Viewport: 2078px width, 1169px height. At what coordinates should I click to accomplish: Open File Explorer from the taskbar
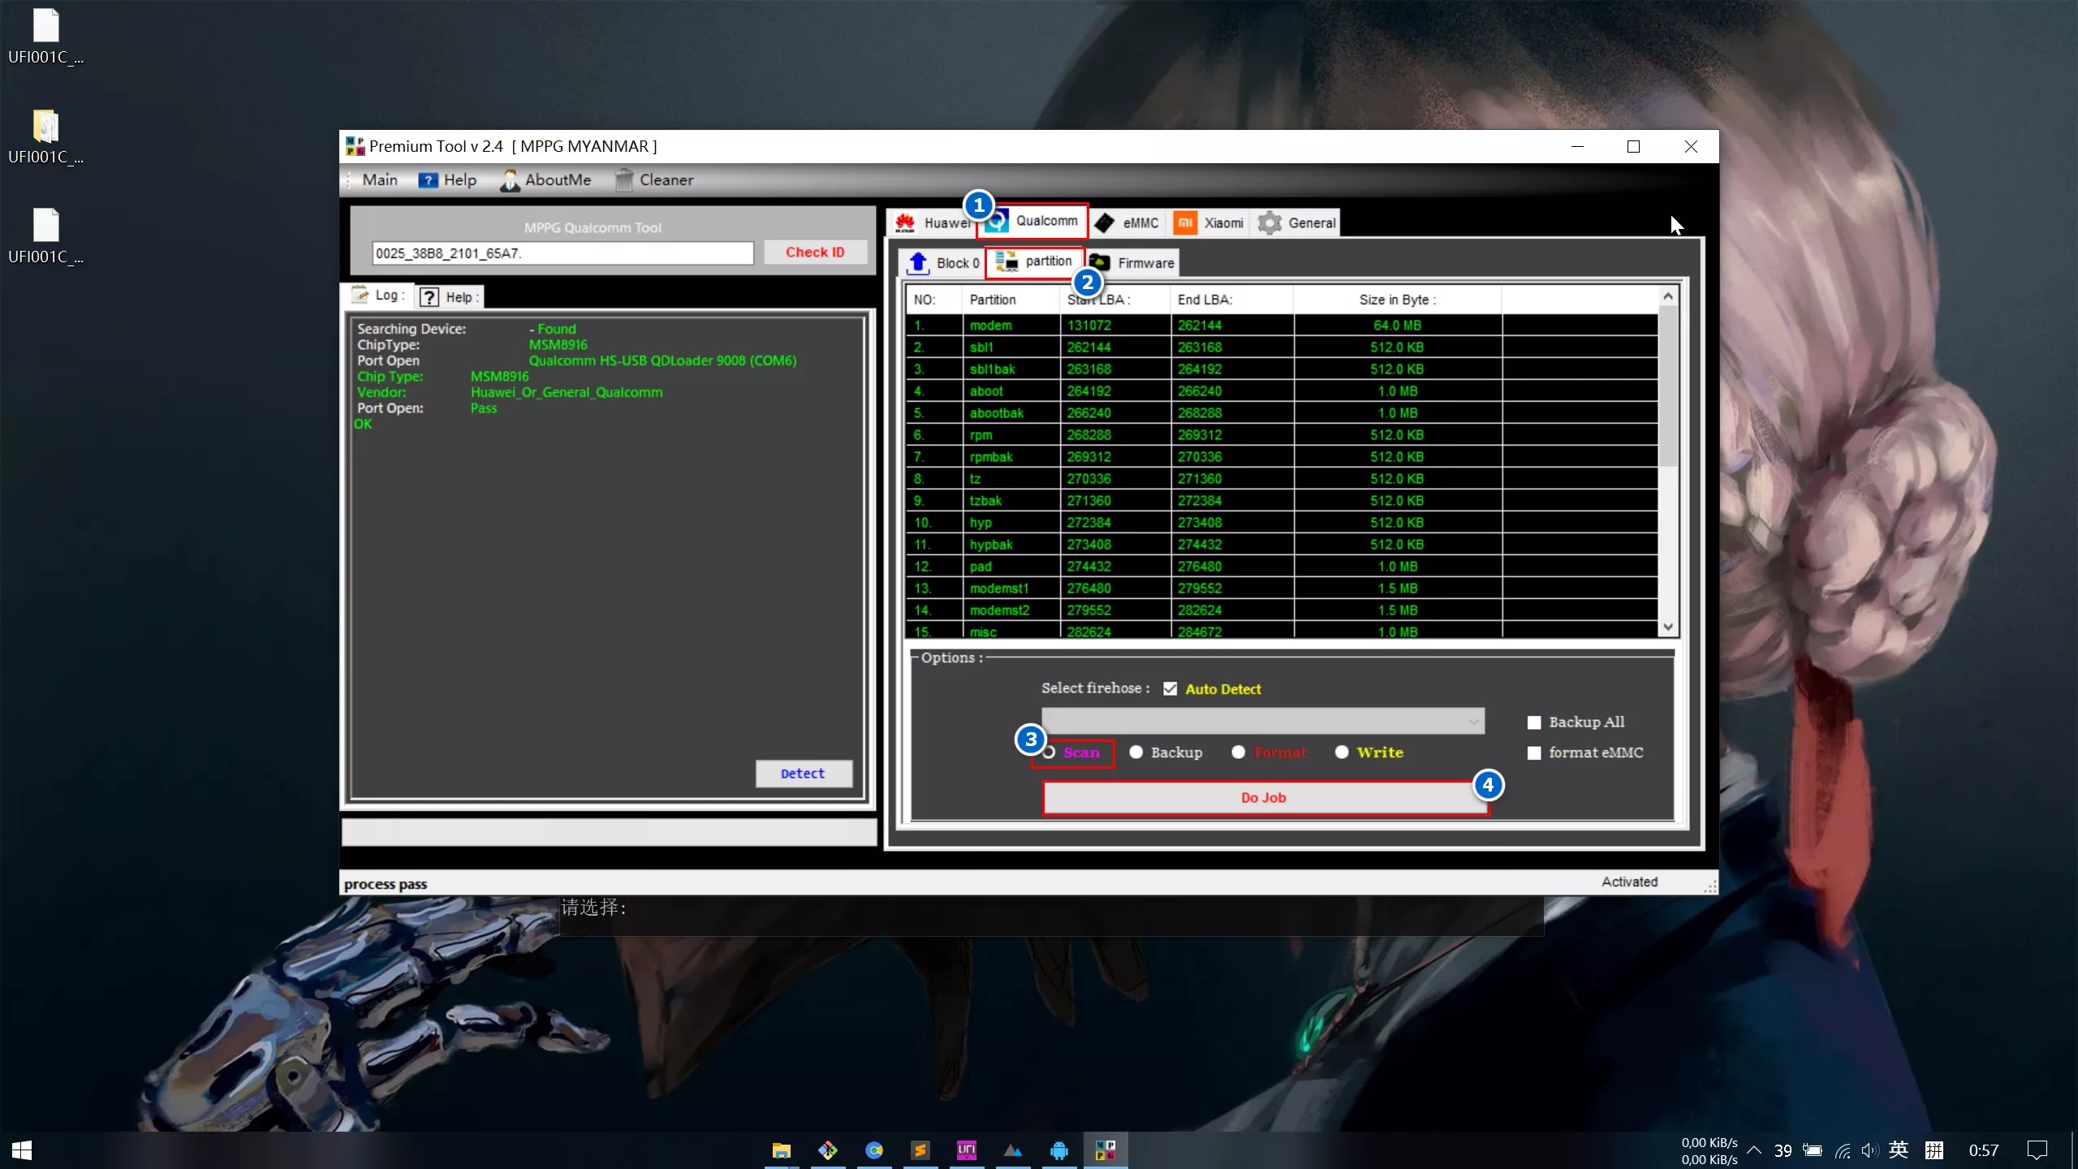pyautogui.click(x=781, y=1150)
